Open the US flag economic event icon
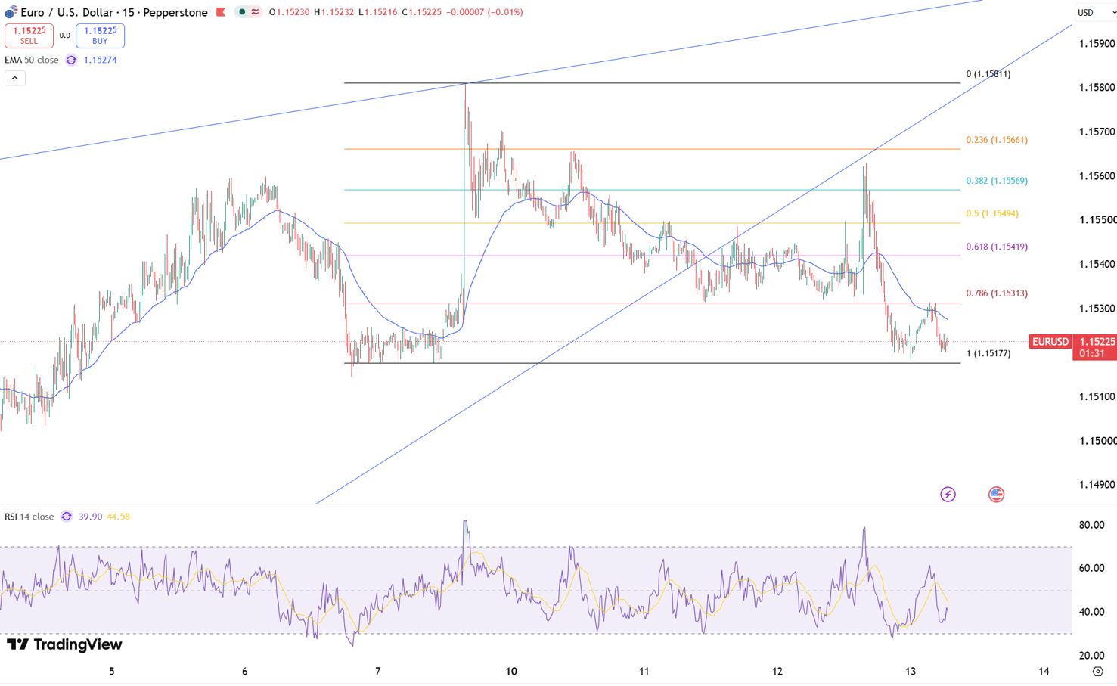 pyautogui.click(x=996, y=495)
